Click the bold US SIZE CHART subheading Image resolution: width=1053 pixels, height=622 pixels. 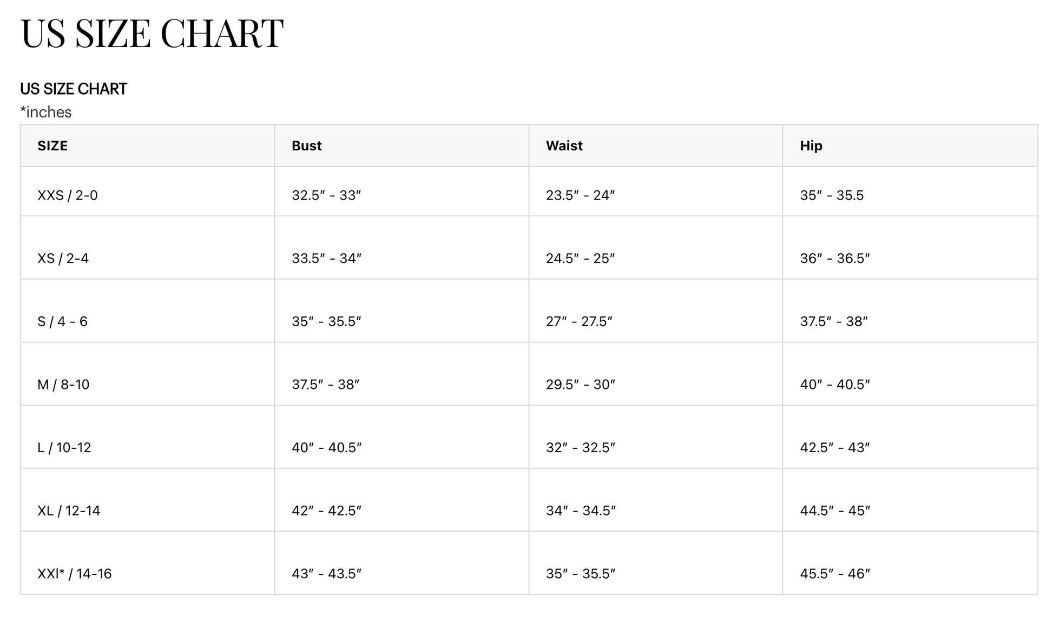[x=74, y=89]
